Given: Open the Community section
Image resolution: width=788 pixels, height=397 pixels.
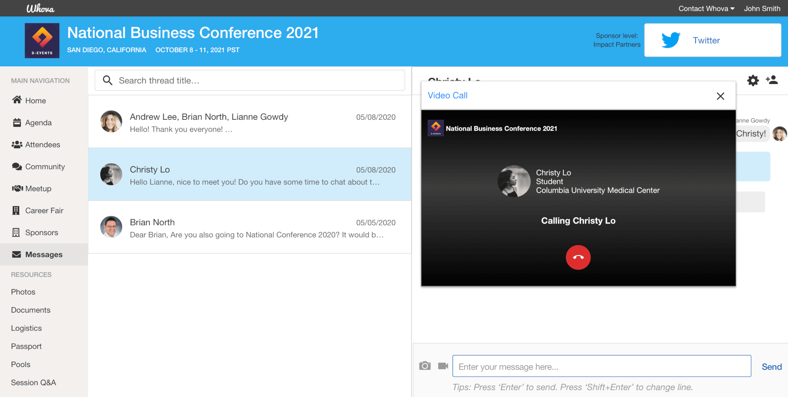Looking at the screenshot, I should click(45, 167).
